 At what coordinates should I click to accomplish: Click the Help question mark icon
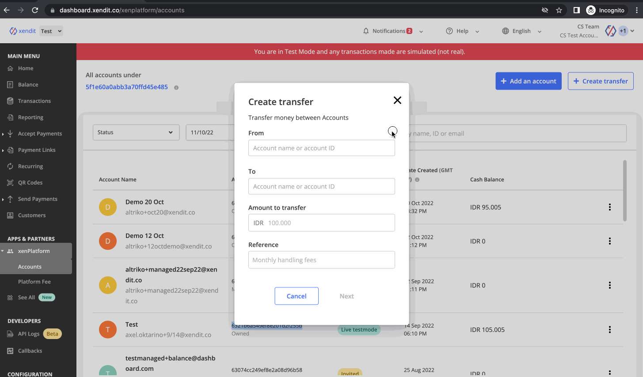click(449, 31)
